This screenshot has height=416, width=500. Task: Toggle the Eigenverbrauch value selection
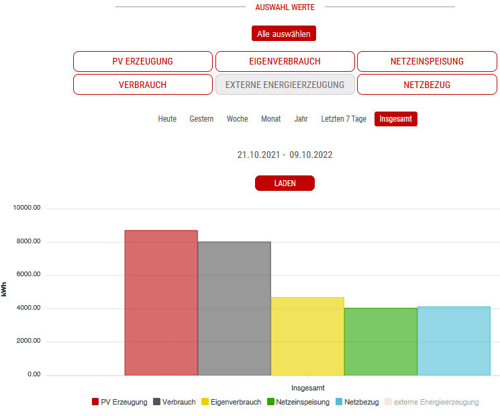coord(285,61)
